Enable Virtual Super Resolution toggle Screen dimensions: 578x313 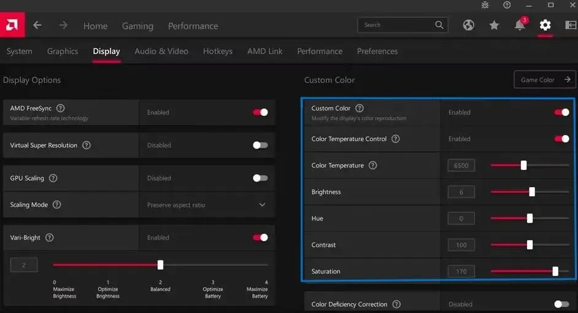(260, 145)
